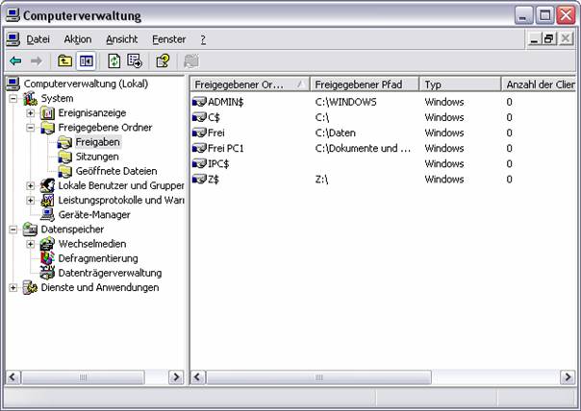This screenshot has height=411, width=581.
Task: Go back with the green Back arrow
Action: pyautogui.click(x=15, y=61)
